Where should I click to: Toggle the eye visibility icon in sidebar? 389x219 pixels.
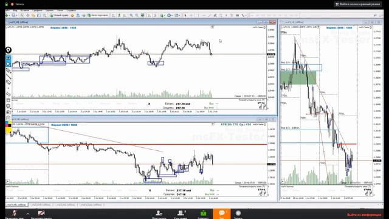click(9, 58)
